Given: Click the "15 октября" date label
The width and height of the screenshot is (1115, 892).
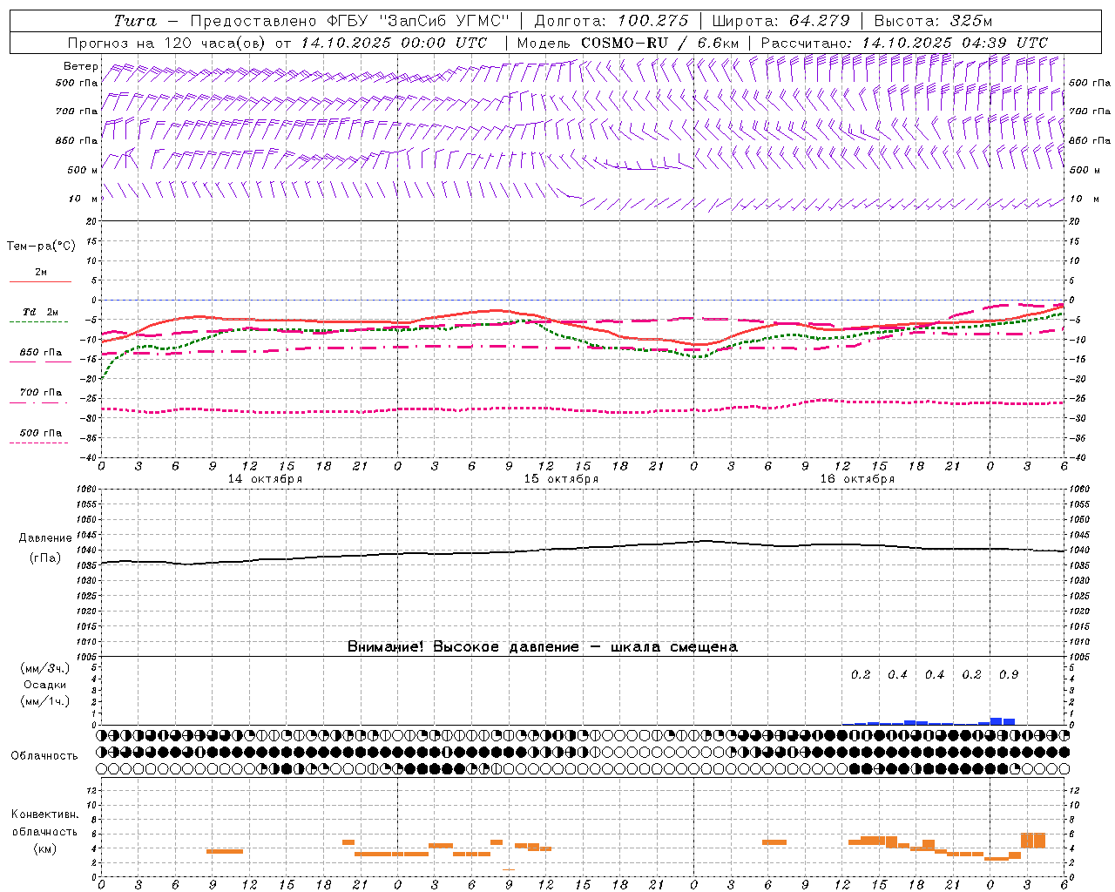Looking at the screenshot, I should coord(561,479).
